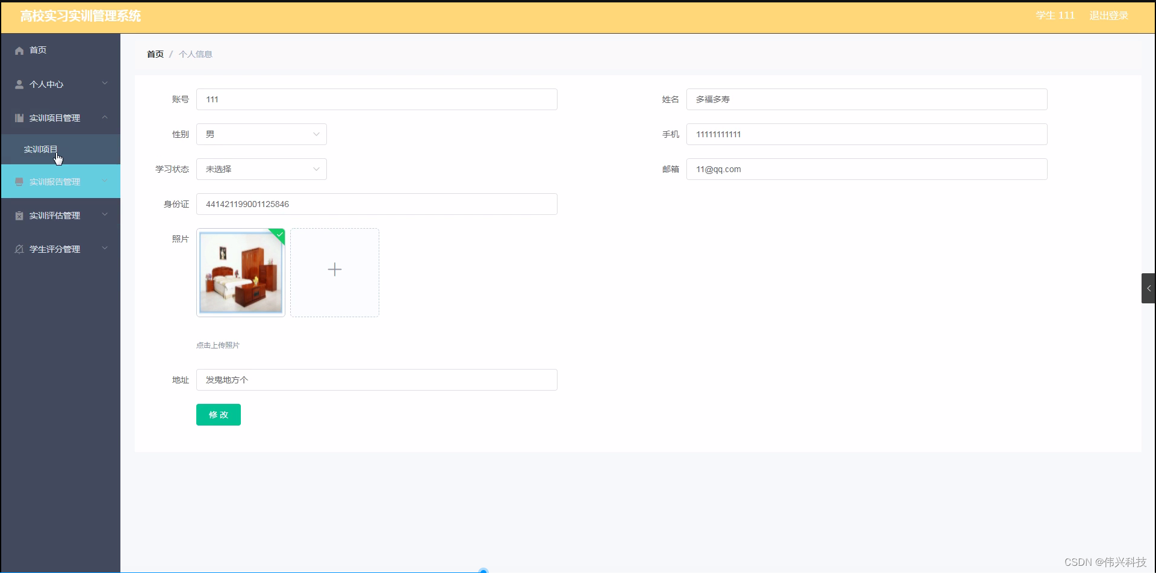Click the 实训报告管理 report icon
Viewport: 1156px width, 573px height.
(19, 181)
